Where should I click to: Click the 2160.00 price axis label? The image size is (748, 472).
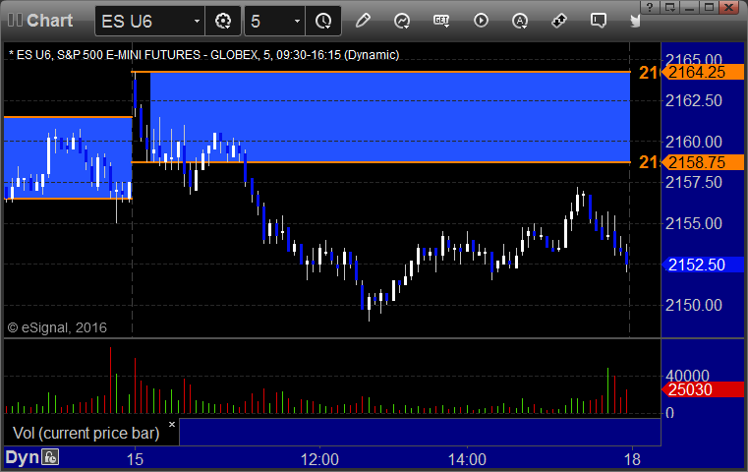(x=694, y=142)
